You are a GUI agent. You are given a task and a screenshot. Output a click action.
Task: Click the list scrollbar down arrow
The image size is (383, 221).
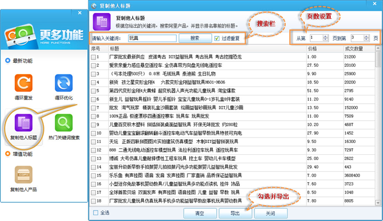tap(378, 202)
